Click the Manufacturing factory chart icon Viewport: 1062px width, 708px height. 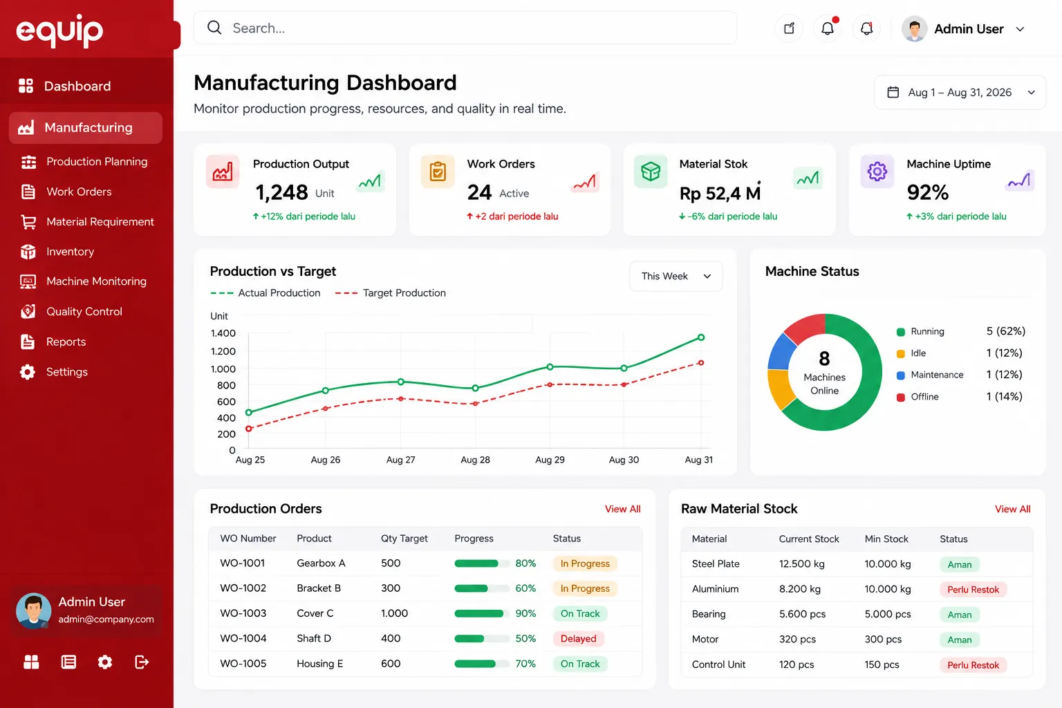[26, 127]
